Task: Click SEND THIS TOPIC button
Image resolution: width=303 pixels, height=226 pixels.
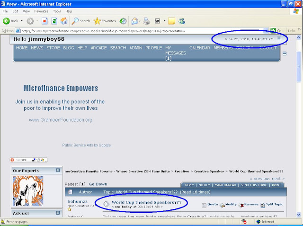Action: coord(254,185)
